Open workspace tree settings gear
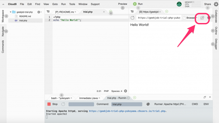 point(39,12)
